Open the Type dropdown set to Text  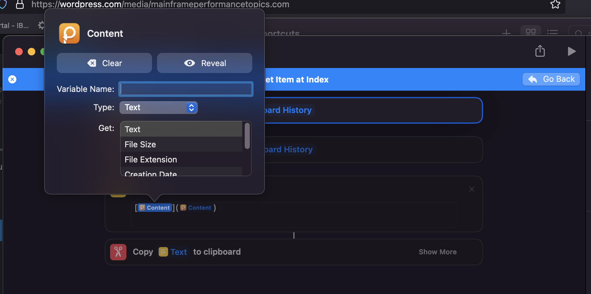click(x=158, y=108)
